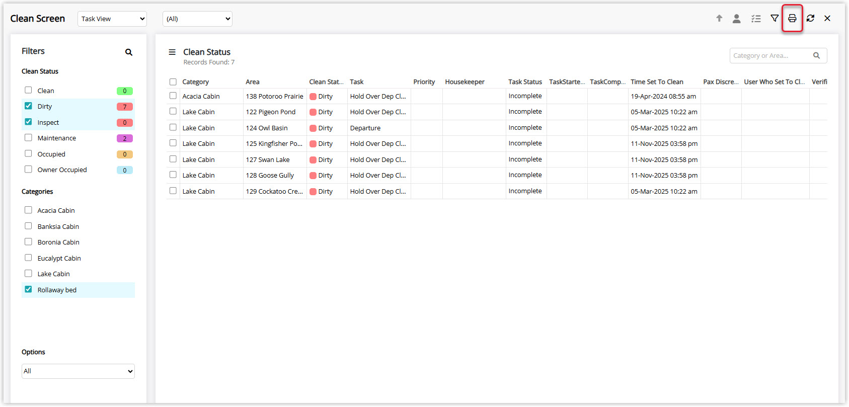The width and height of the screenshot is (849, 407).
Task: Click the print icon
Action: 792,19
